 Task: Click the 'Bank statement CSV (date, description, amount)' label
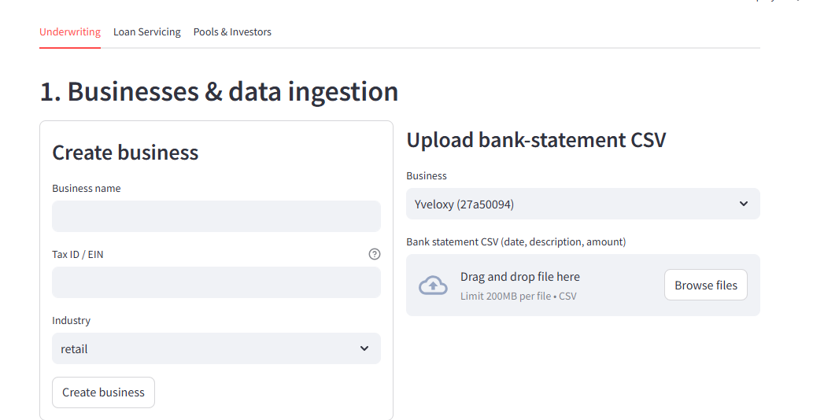[x=516, y=241]
